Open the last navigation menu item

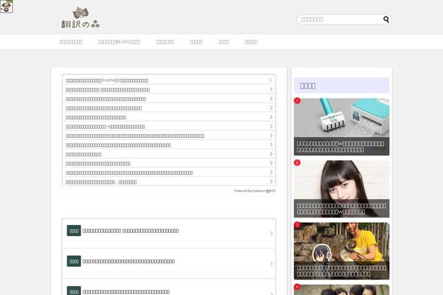(251, 42)
